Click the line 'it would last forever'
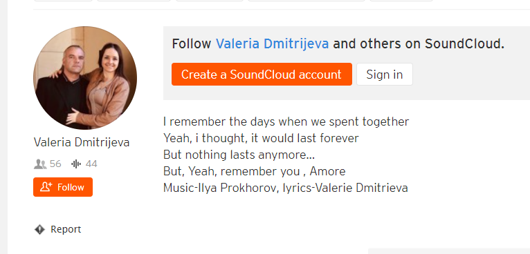 [262, 138]
